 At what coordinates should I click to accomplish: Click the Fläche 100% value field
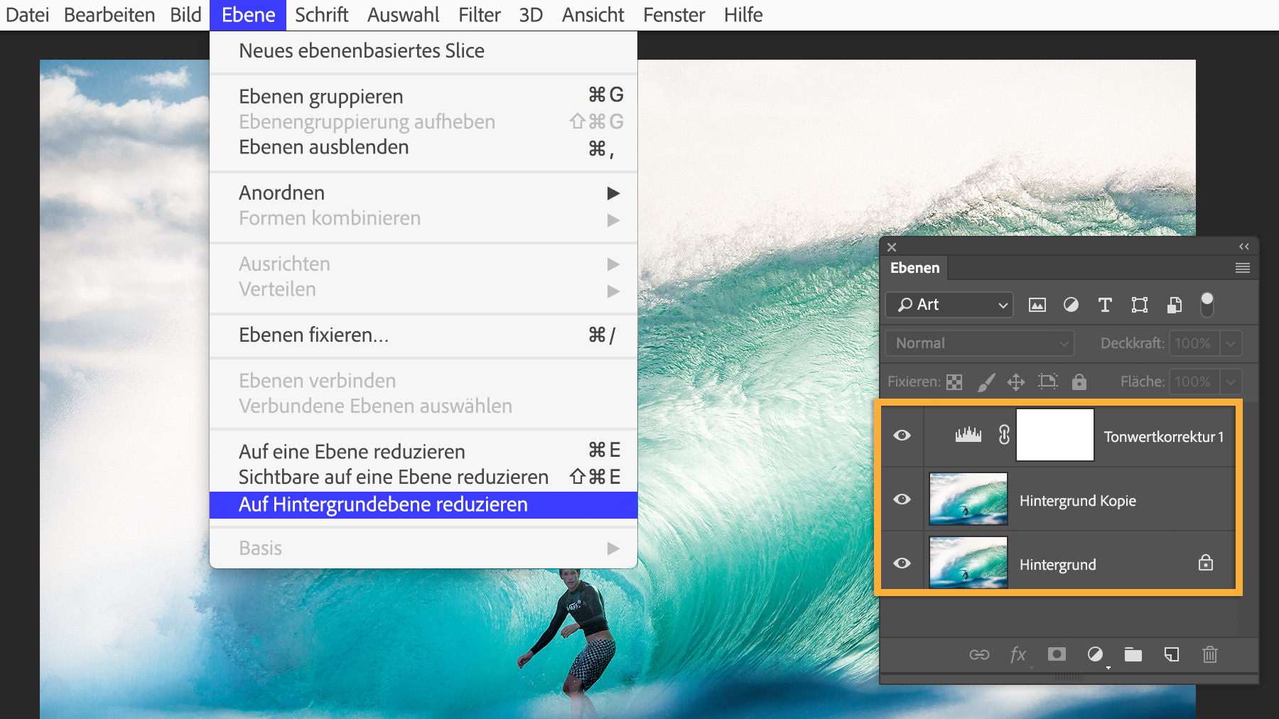pyautogui.click(x=1194, y=382)
